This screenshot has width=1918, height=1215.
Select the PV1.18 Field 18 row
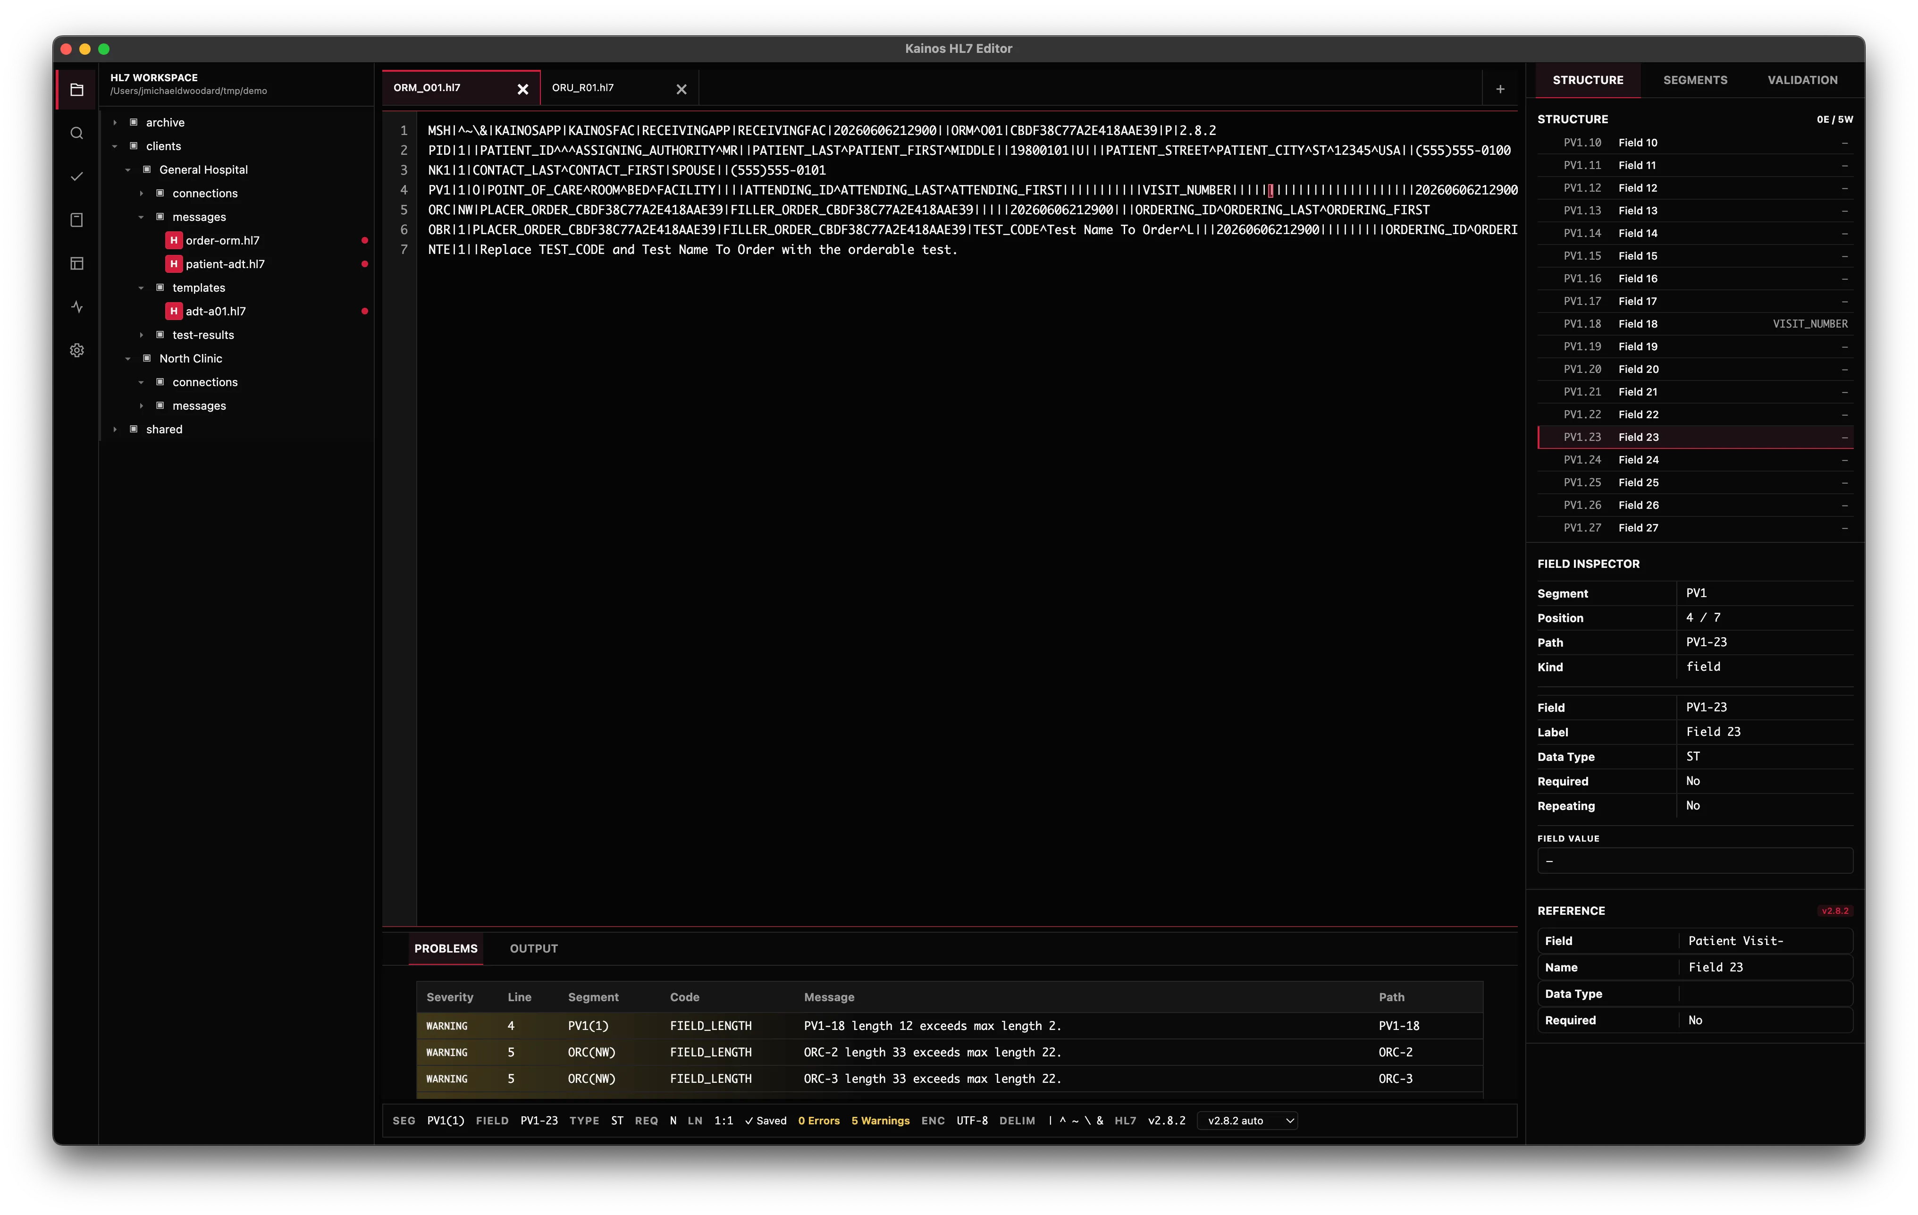pos(1695,323)
